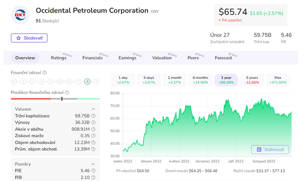302x181 pixels.
Task: Select the 1 day chart range
Action: coord(123,80)
